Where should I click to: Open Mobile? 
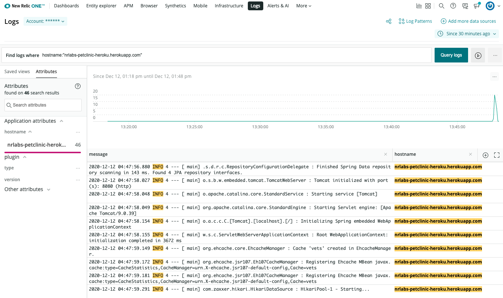click(x=200, y=6)
